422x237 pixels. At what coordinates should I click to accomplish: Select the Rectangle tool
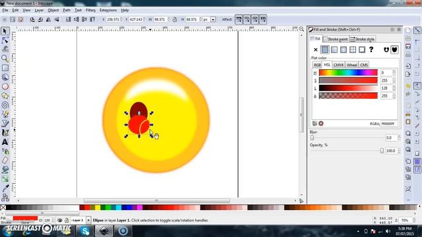pos(5,68)
